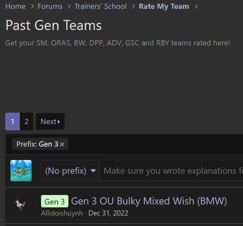Click the bird avatar of Allidoishuynh
The image size is (243, 226).
point(21,204)
